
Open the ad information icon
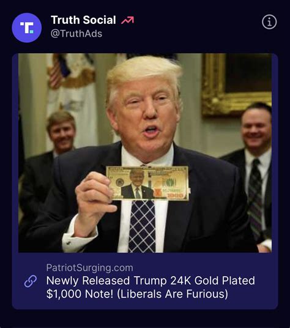(x=269, y=22)
